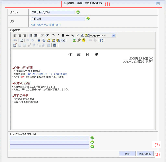Screen dimensions: 166x162
Task: Click the last icon in the table toolbar row
Action: tap(55, 45)
